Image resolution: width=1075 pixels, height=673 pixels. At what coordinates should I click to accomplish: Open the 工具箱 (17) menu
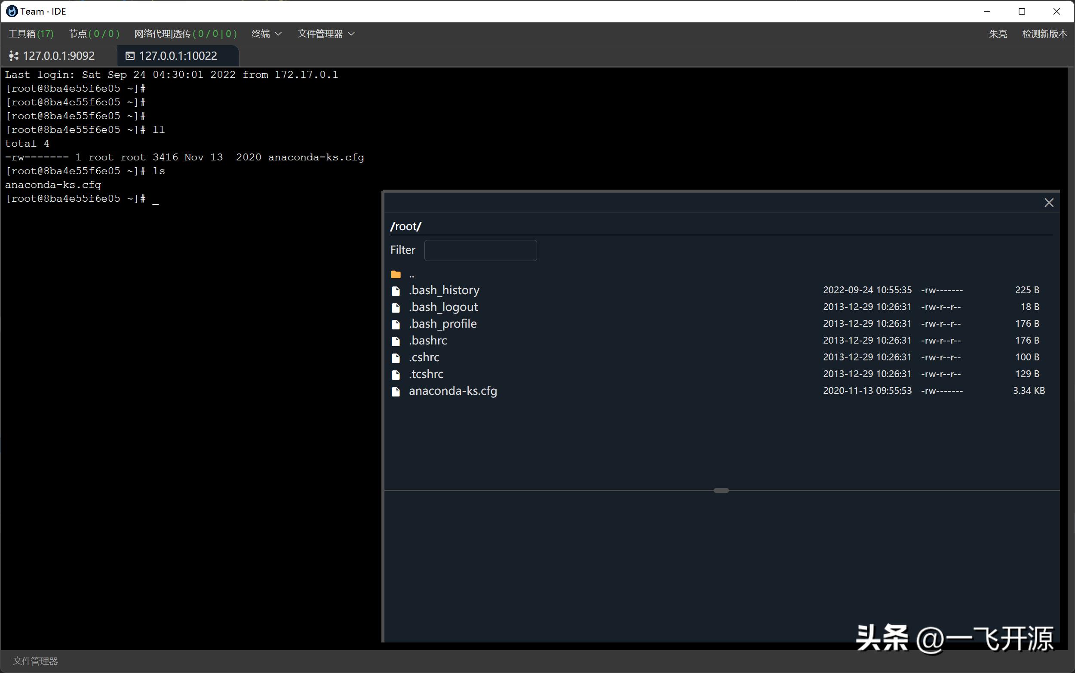click(x=31, y=34)
